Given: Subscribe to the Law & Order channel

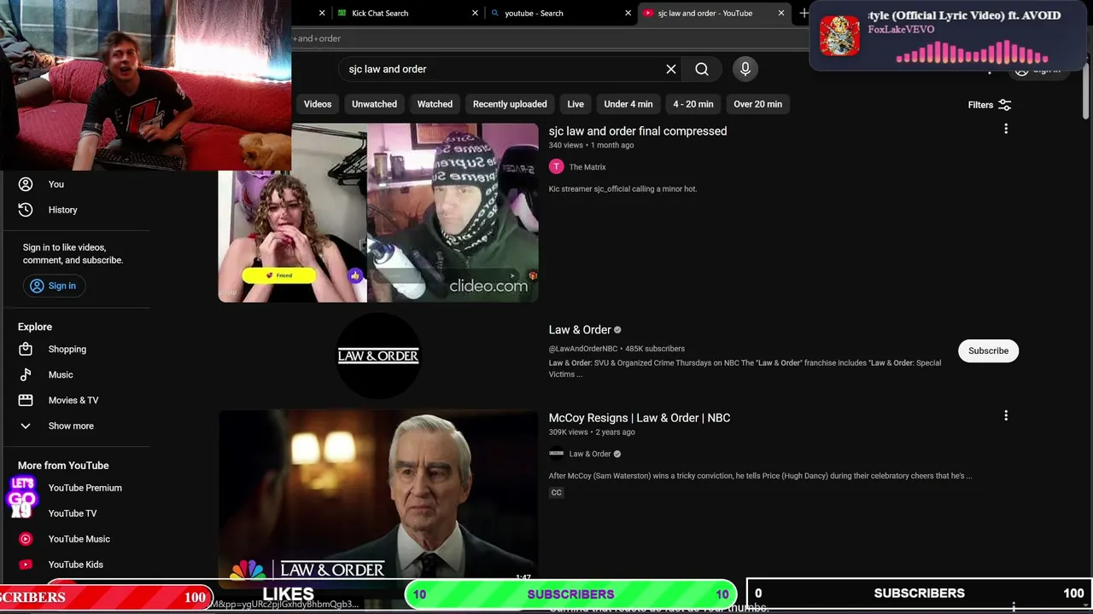Looking at the screenshot, I should (988, 350).
